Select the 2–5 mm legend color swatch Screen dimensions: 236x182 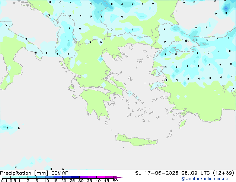point(32,177)
